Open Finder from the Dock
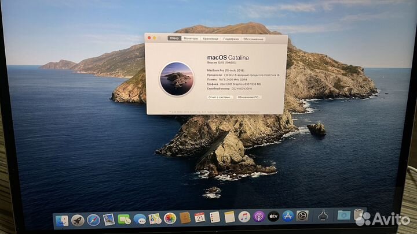 coord(62,221)
